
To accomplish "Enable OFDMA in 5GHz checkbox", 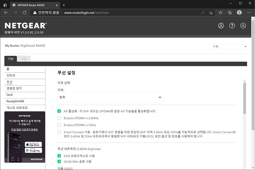I will [59, 125].
